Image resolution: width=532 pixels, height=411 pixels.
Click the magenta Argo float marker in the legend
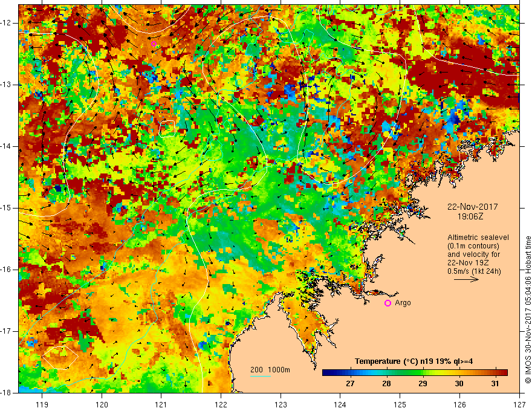pyautogui.click(x=388, y=303)
